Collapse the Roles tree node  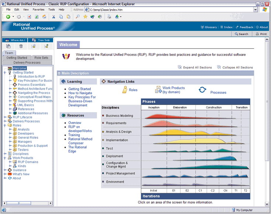pos(5,125)
